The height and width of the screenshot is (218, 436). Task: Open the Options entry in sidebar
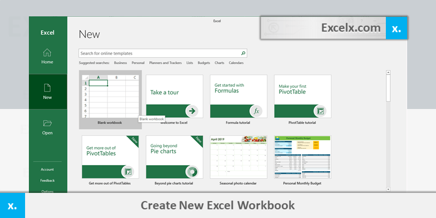pos(47,191)
